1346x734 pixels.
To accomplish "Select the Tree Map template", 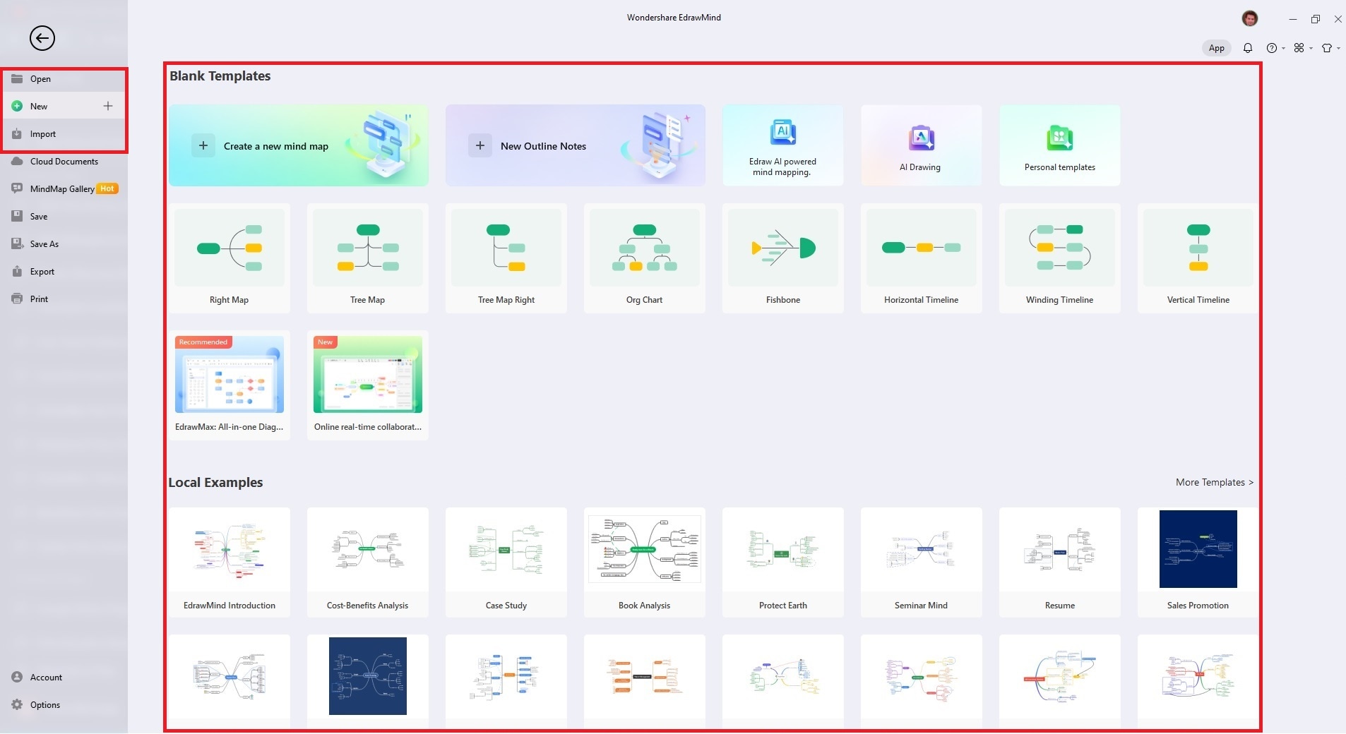I will [x=367, y=258].
